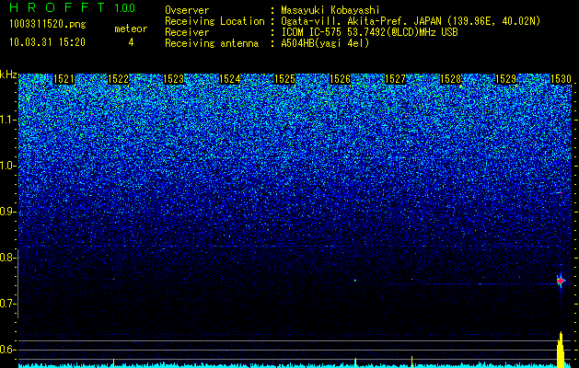579x368 pixels.
Task: Click the small green echo dot near 1526
Action: point(355,281)
